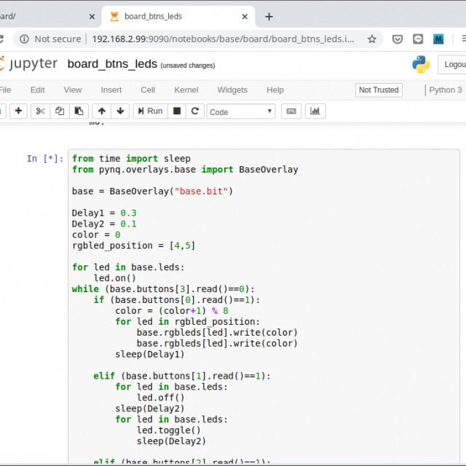Click the insert cell below plus icon
This screenshot has width=466, height=466.
coord(18,111)
